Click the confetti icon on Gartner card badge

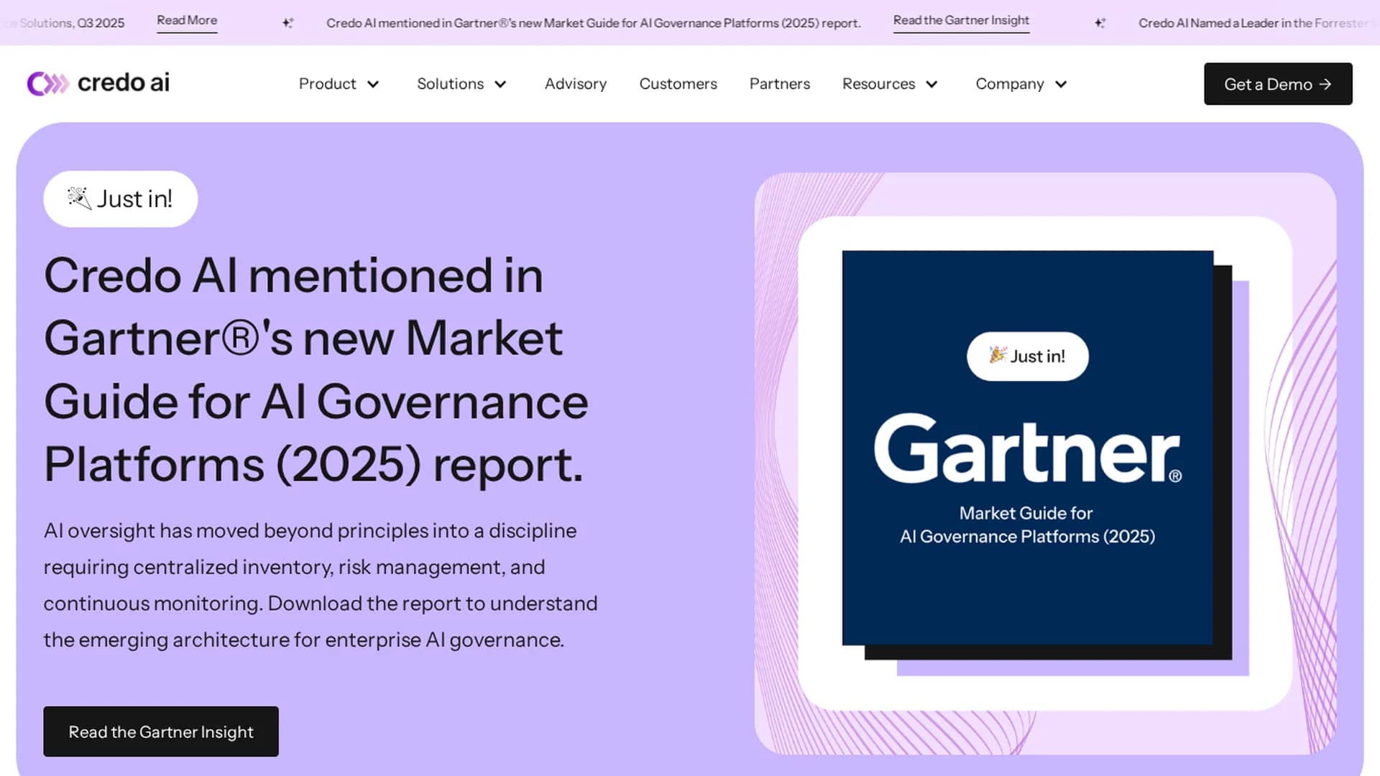[998, 355]
